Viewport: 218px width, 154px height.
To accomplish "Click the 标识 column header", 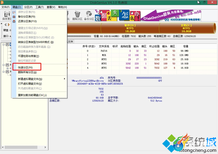I will 115,46.
